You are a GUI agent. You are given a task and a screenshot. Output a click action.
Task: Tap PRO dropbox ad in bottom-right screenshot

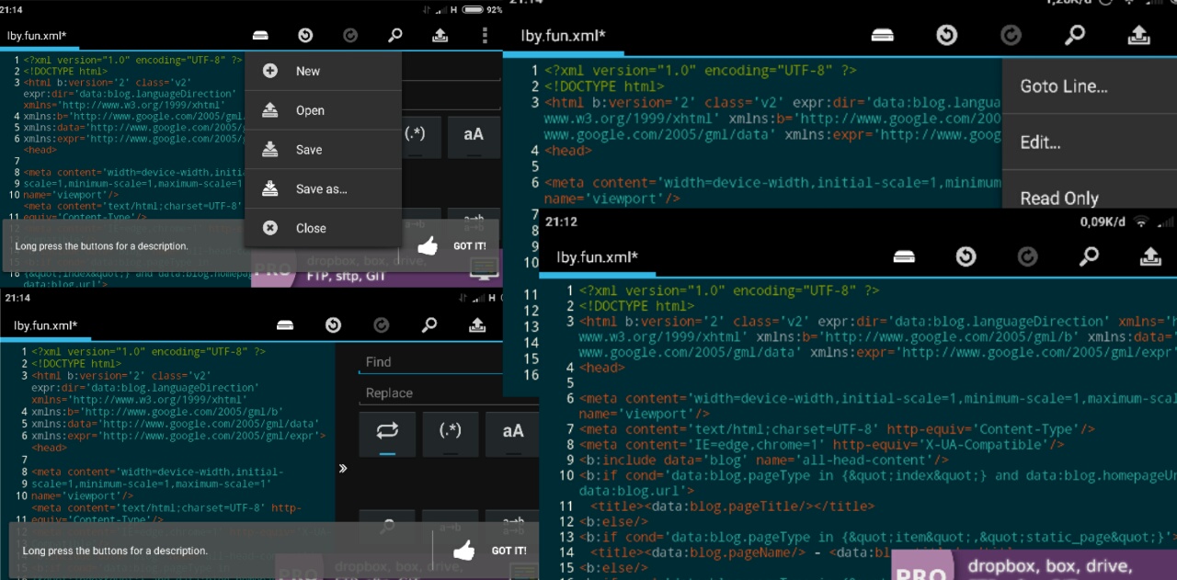1034,563
